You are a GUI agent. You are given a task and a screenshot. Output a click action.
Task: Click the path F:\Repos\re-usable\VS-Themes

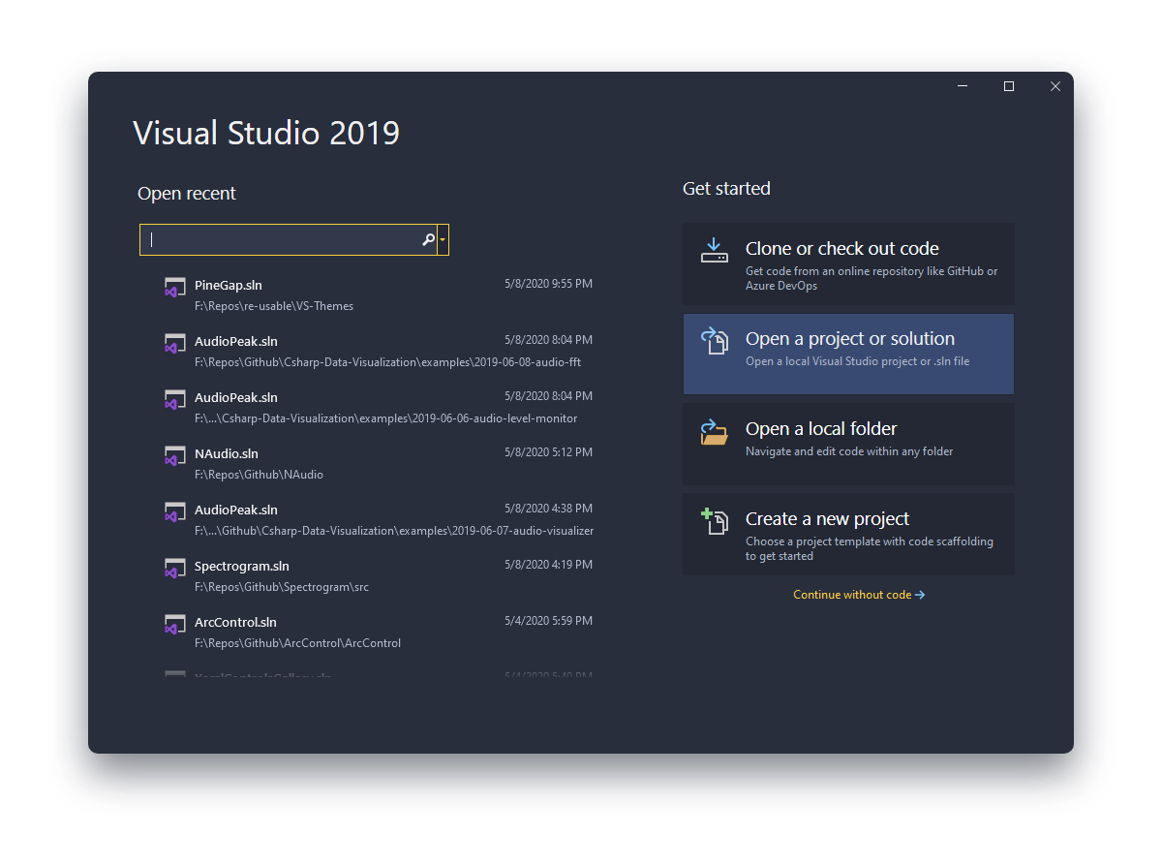point(274,306)
